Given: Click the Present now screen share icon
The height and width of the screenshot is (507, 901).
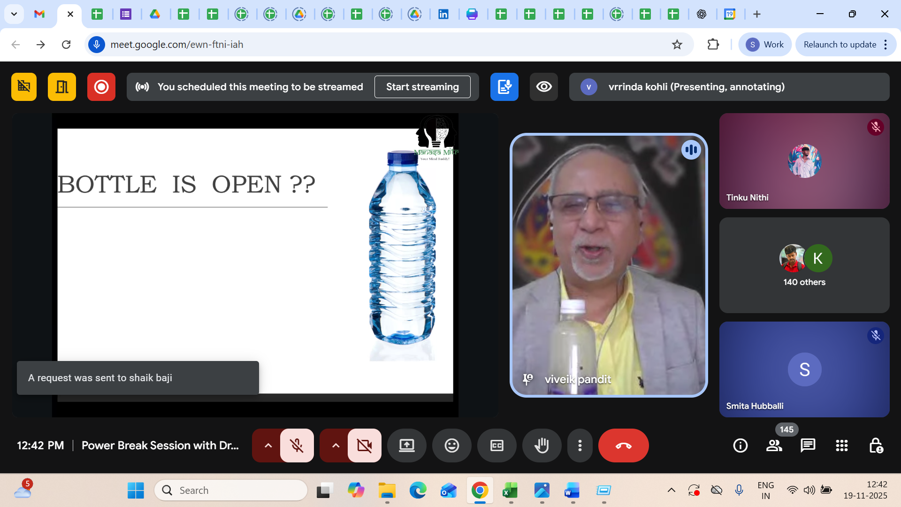Looking at the screenshot, I should pos(406,446).
